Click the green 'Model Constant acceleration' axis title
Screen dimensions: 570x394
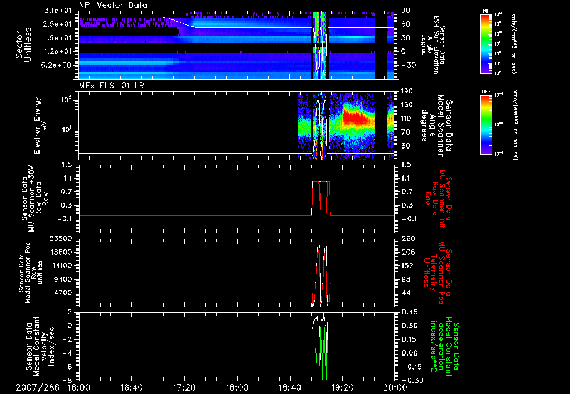[445, 346]
